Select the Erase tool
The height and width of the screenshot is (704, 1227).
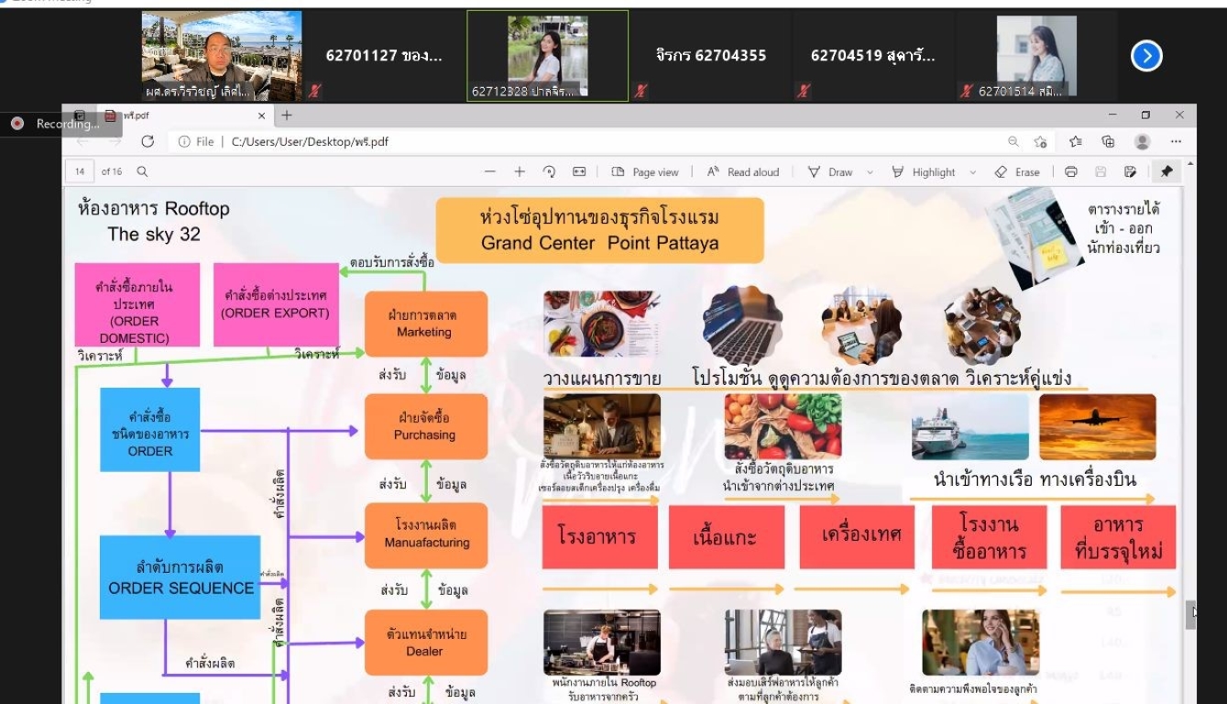click(x=1017, y=171)
